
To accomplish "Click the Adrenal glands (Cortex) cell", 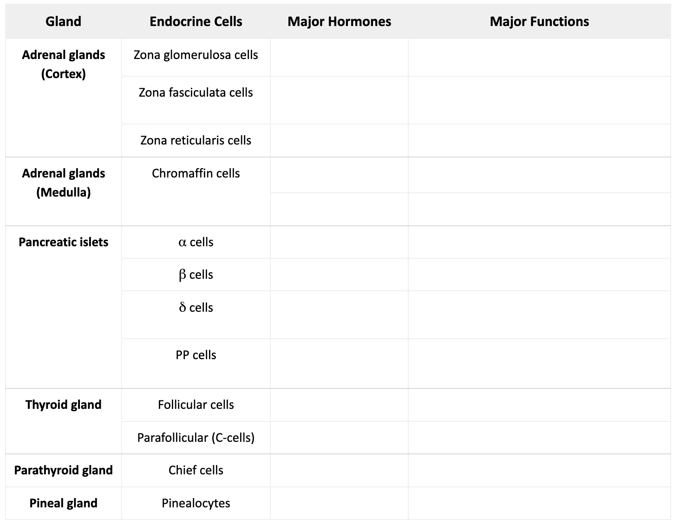I will click(x=63, y=64).
